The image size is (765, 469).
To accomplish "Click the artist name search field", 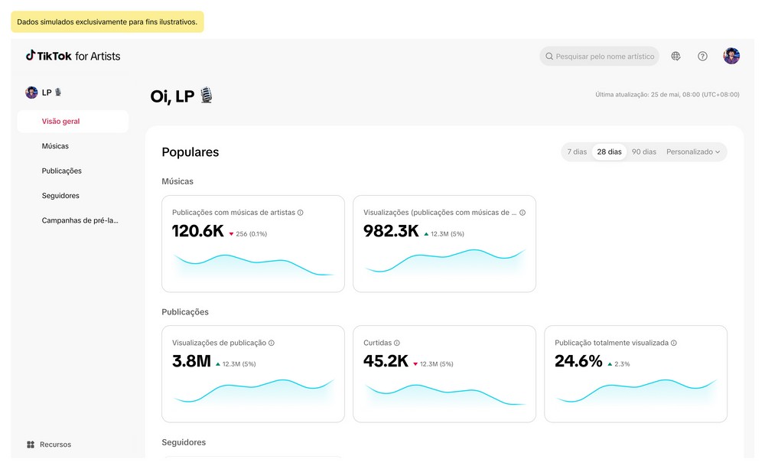I will click(604, 56).
